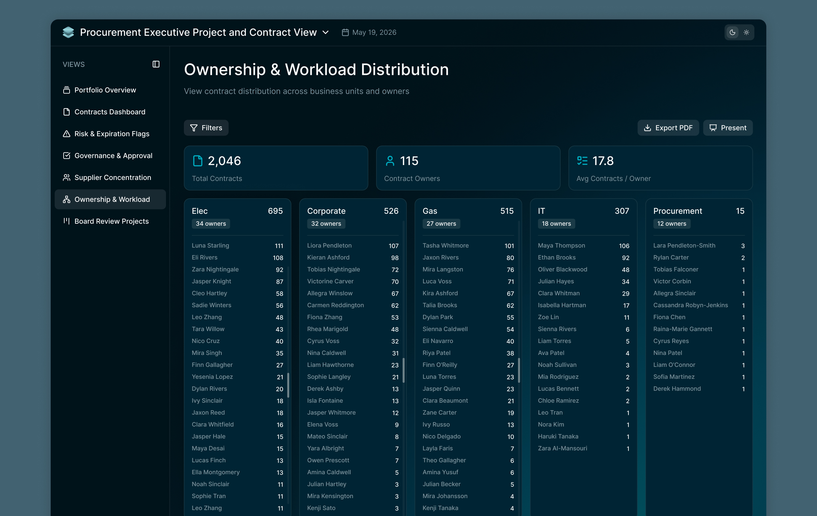
Task: Click the Contract Owners person icon
Action: [390, 161]
